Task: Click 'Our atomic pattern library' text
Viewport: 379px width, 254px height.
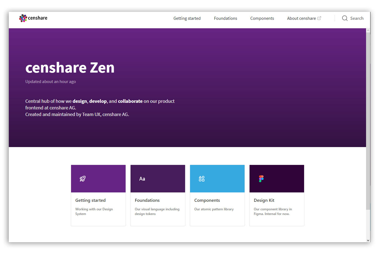Action: point(214,209)
